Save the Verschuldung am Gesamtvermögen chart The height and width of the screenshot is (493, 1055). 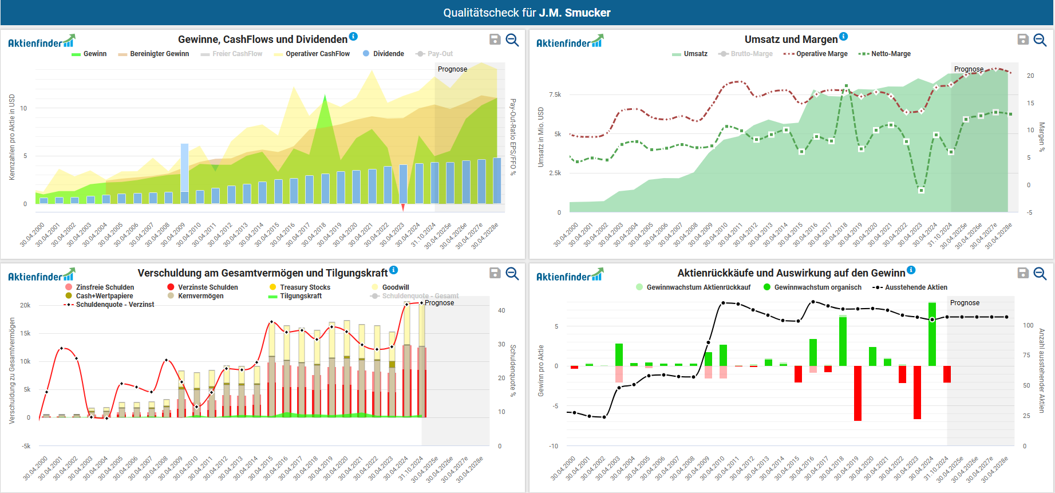[495, 273]
